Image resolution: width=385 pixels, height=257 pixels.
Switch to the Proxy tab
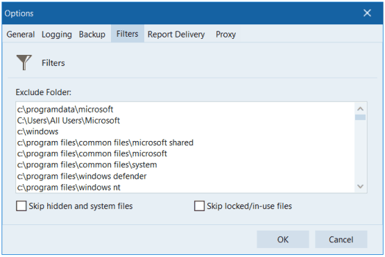pos(226,34)
